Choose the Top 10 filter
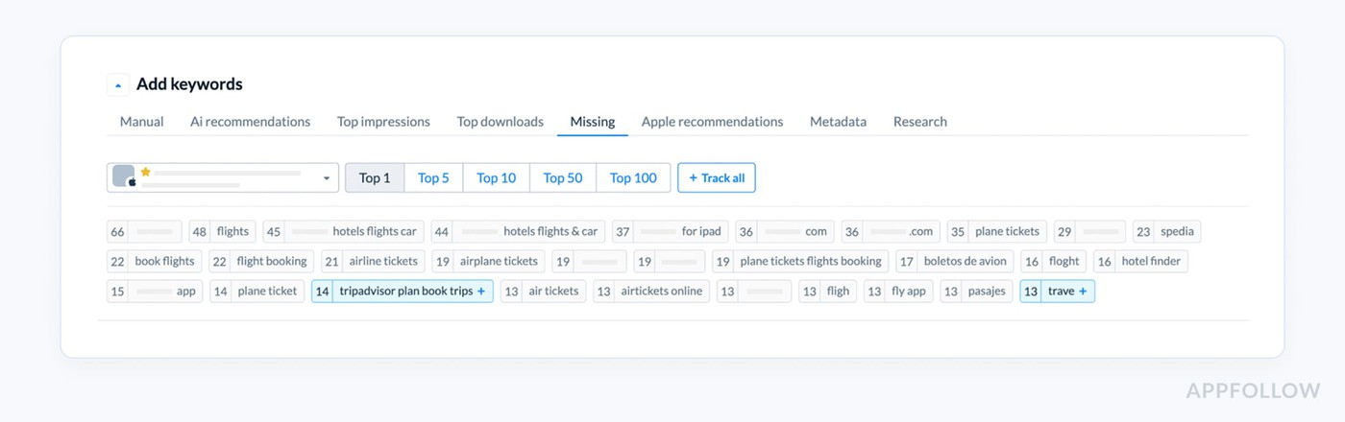The height and width of the screenshot is (422, 1345). [x=496, y=177]
